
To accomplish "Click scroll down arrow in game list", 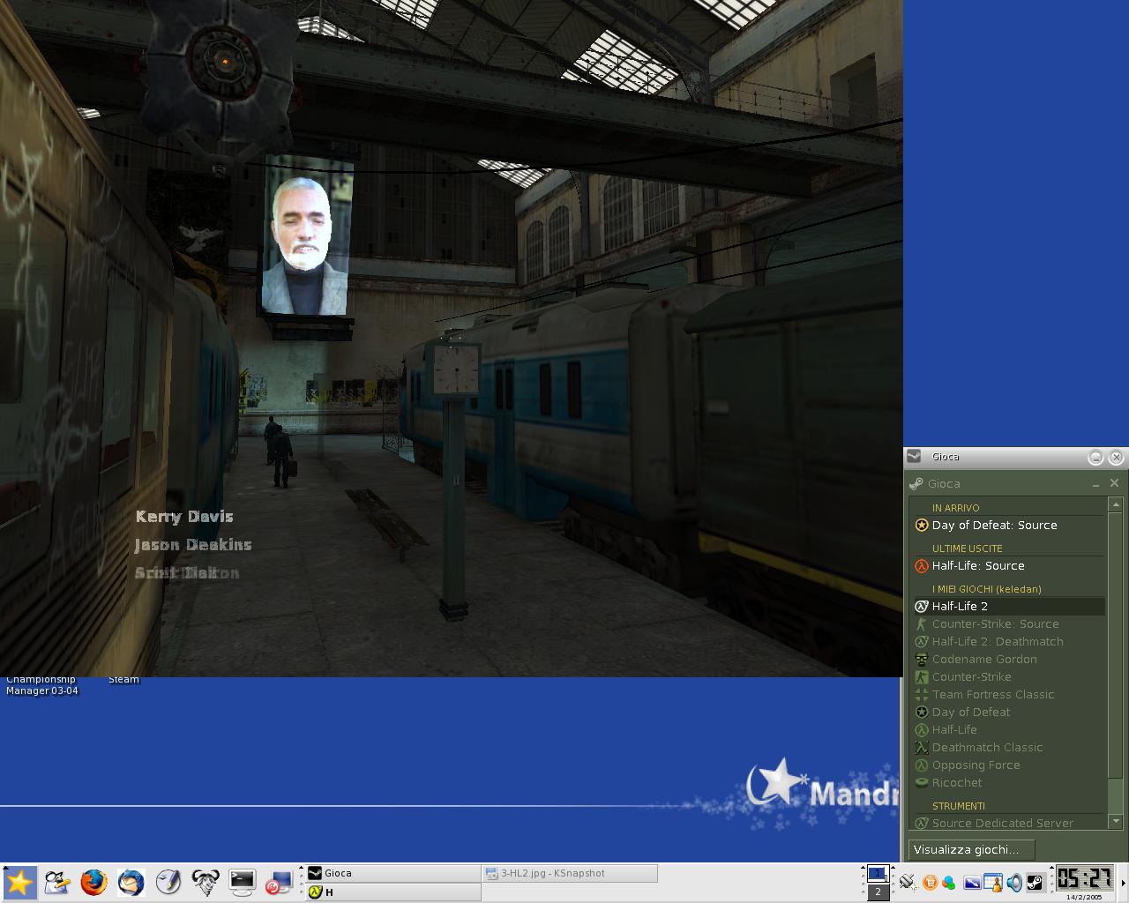I will [x=1115, y=821].
